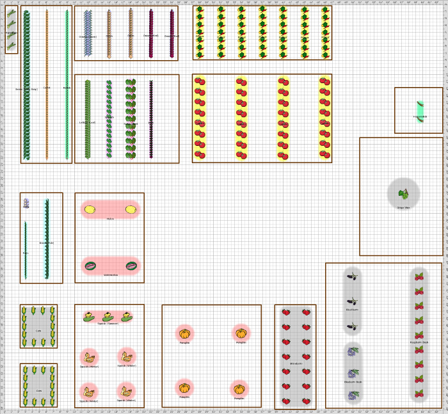448x414 pixels.
Task: Select the top blackberry icon
Action: click(352, 276)
